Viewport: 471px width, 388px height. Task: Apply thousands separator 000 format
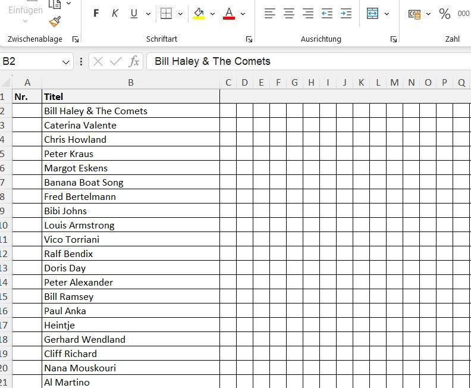(x=463, y=14)
